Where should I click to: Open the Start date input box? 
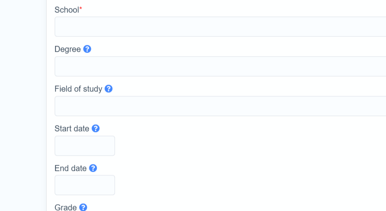coord(85,146)
